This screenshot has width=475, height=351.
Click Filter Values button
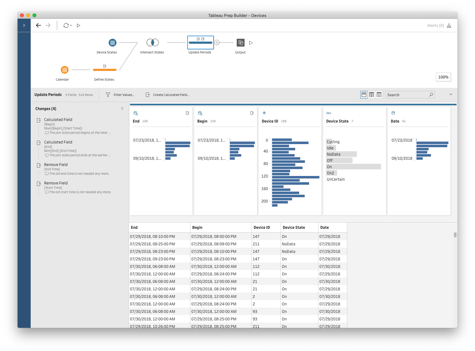pyautogui.click(x=121, y=95)
